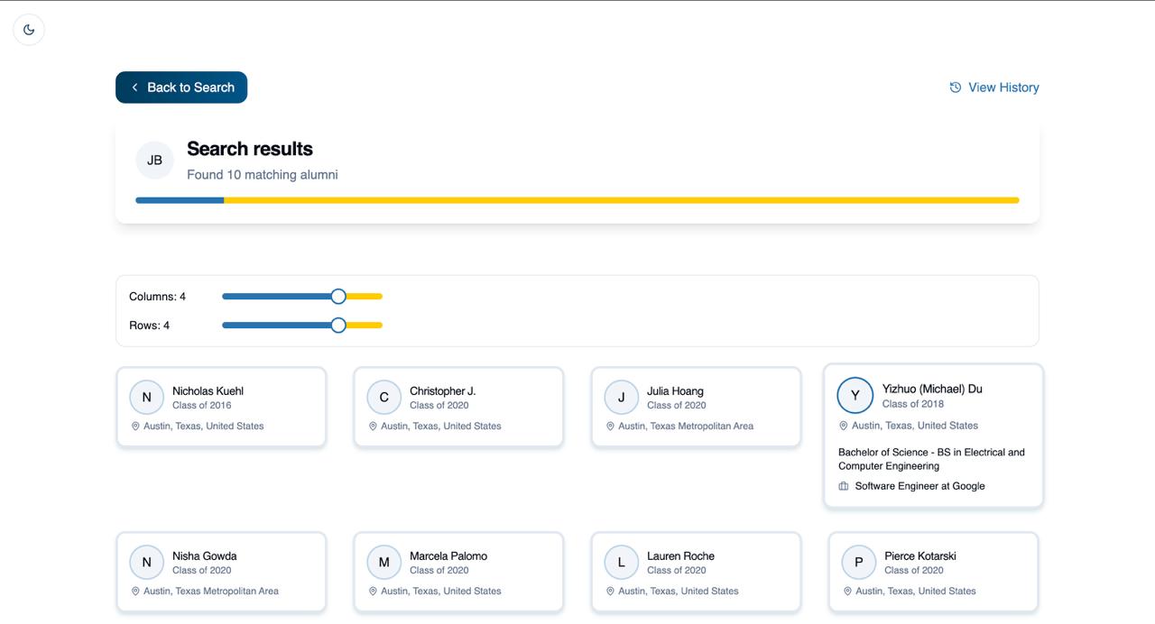1155x624 pixels.
Task: Toggle dark mode moon icon
Action: (29, 30)
